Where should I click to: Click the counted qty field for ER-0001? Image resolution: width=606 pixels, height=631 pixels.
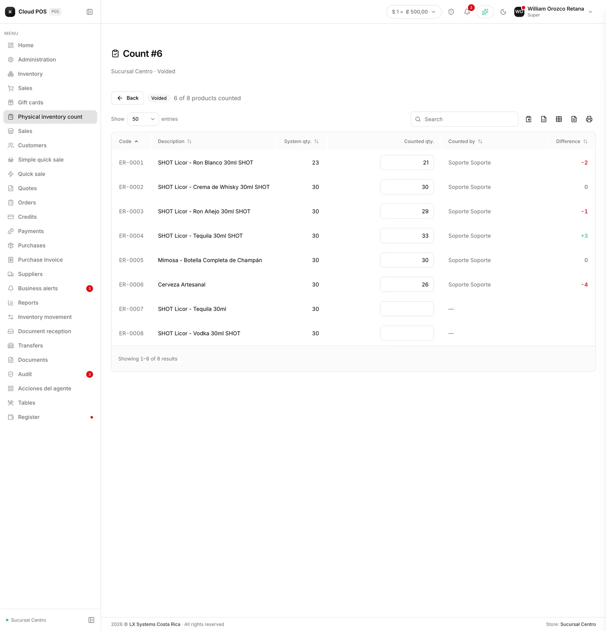pyautogui.click(x=407, y=162)
